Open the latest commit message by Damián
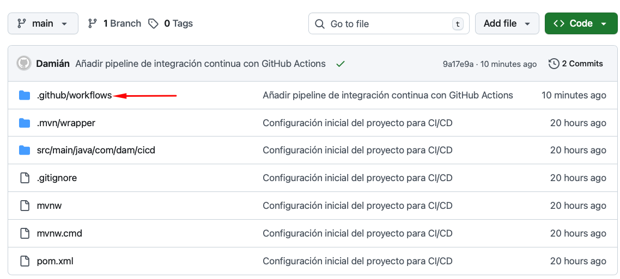Viewport: 620px width, 279px height. 200,64
